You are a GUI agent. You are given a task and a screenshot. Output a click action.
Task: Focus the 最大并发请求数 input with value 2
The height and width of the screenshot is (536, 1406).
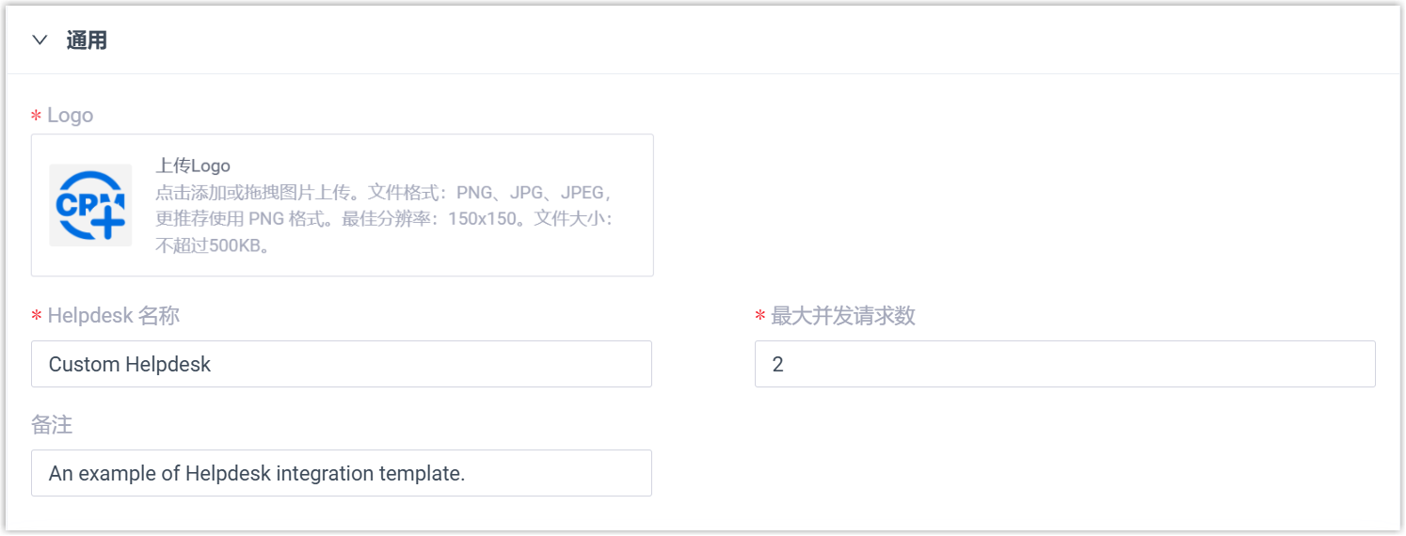(x=1063, y=364)
